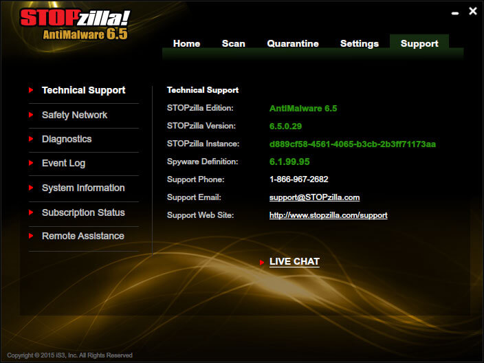484x363 pixels.
Task: Click the STOPzilla instance ID value
Action: [x=353, y=144]
